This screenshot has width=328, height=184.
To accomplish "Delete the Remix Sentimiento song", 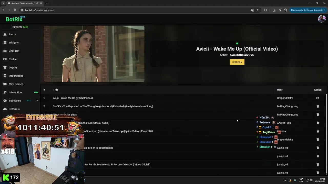I will [317, 164].
